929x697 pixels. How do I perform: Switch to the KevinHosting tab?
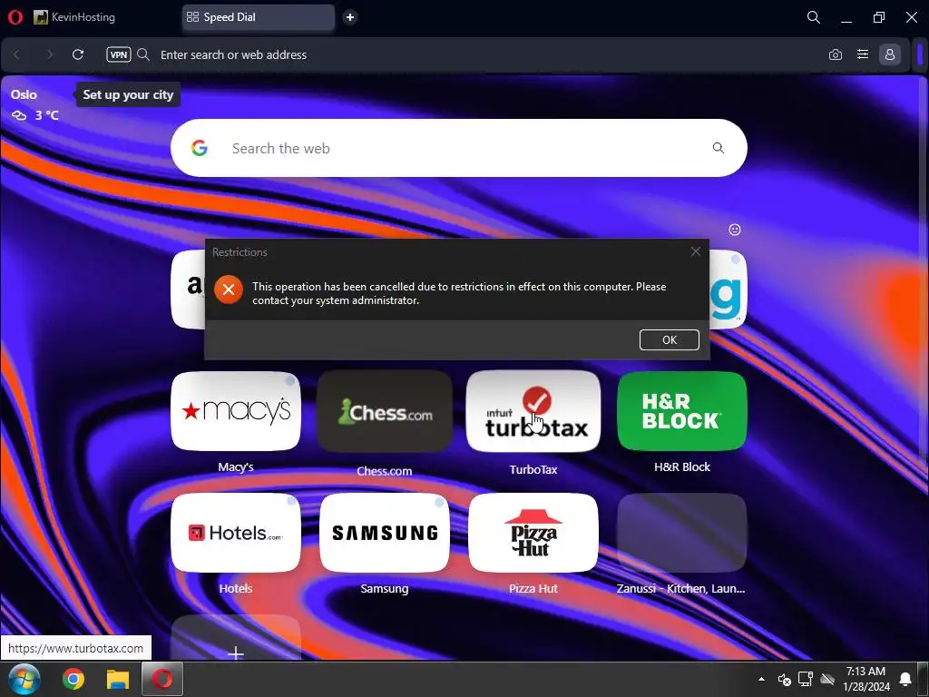point(74,17)
